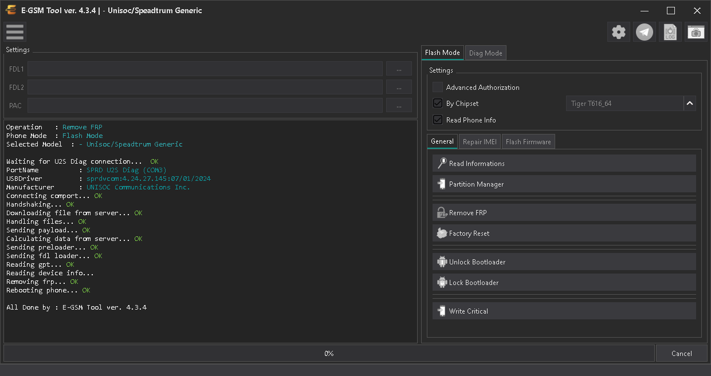711x376 pixels.
Task: Click the 0% progress bar
Action: tap(329, 353)
